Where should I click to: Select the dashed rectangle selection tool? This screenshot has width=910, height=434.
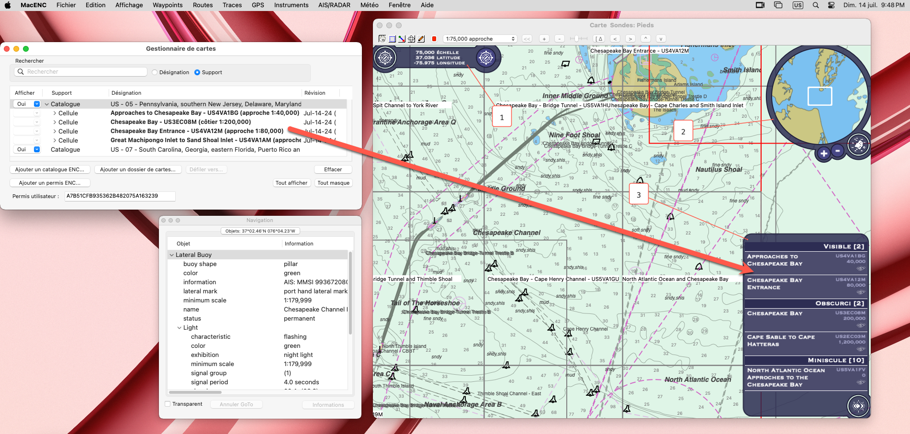[x=393, y=39]
